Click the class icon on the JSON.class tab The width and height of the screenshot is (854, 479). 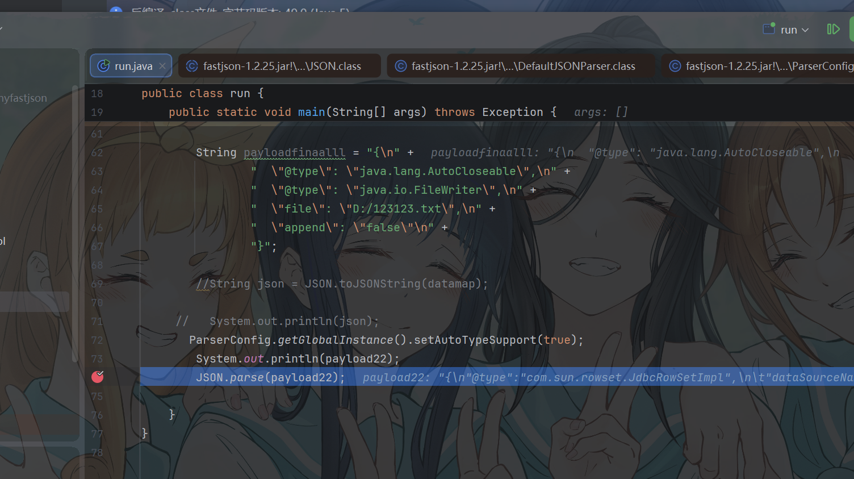pyautogui.click(x=192, y=66)
